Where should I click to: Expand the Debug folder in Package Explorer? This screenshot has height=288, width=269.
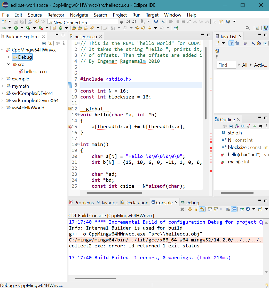[x=9, y=57]
